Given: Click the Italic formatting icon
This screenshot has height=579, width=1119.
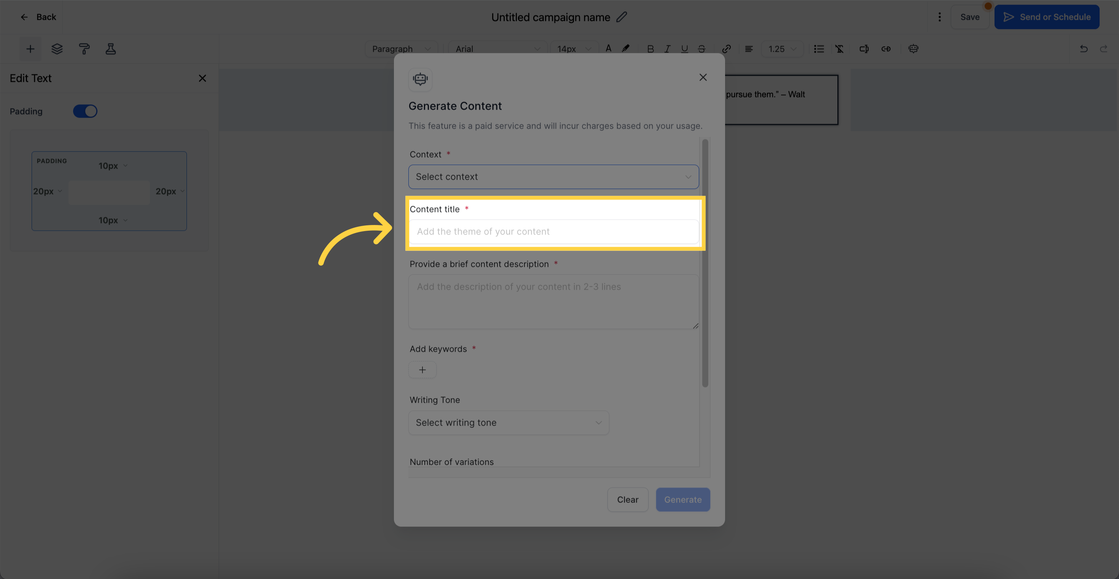Looking at the screenshot, I should click(666, 49).
